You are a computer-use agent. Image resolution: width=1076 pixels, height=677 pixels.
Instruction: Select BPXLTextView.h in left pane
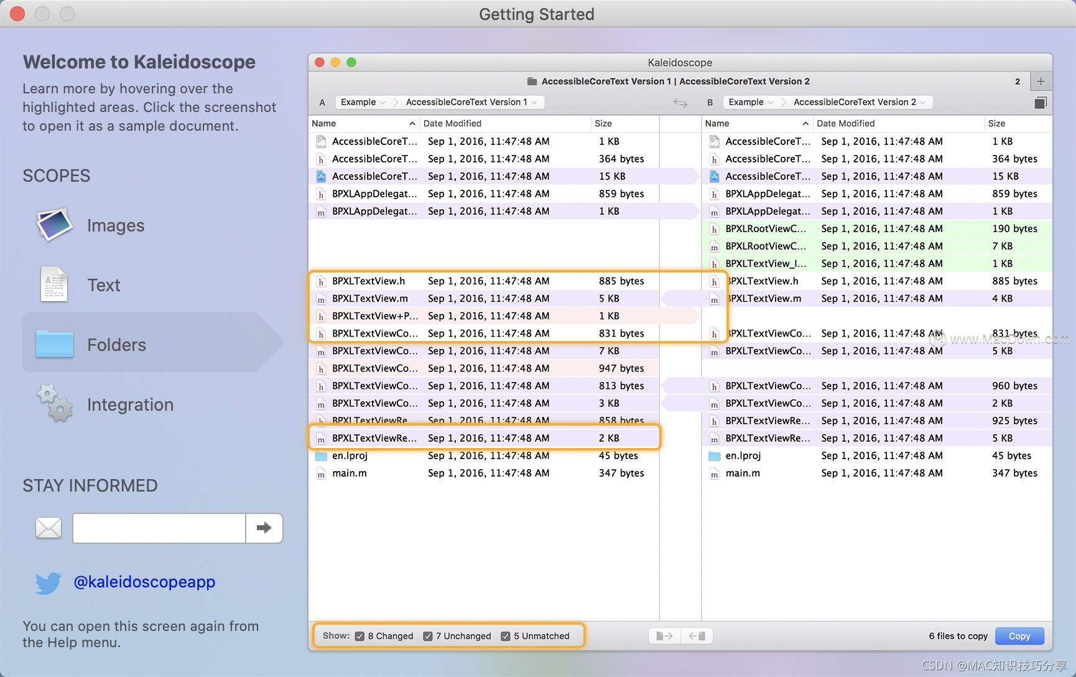tap(484, 281)
